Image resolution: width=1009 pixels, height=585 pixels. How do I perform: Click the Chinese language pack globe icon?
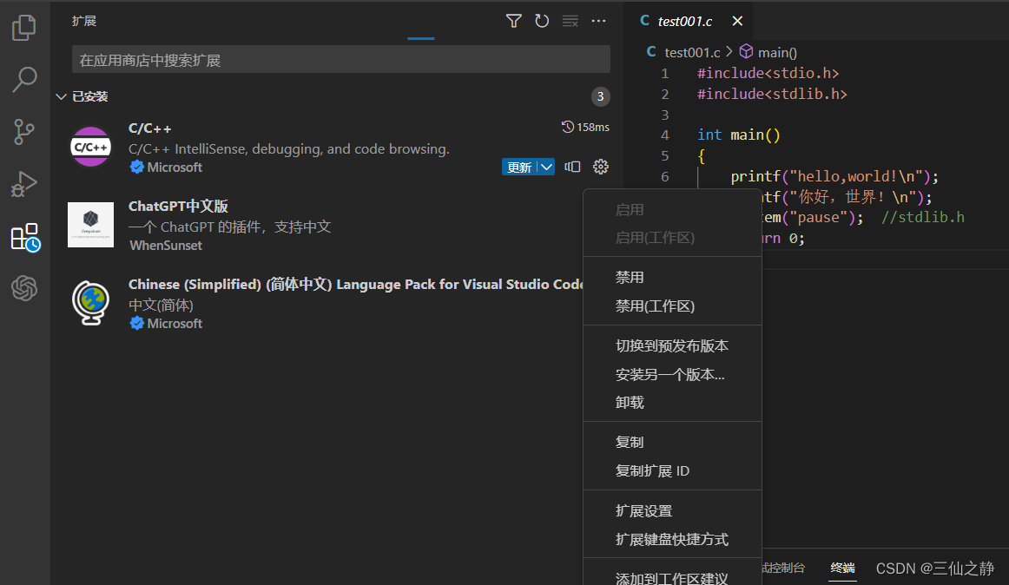coord(90,302)
